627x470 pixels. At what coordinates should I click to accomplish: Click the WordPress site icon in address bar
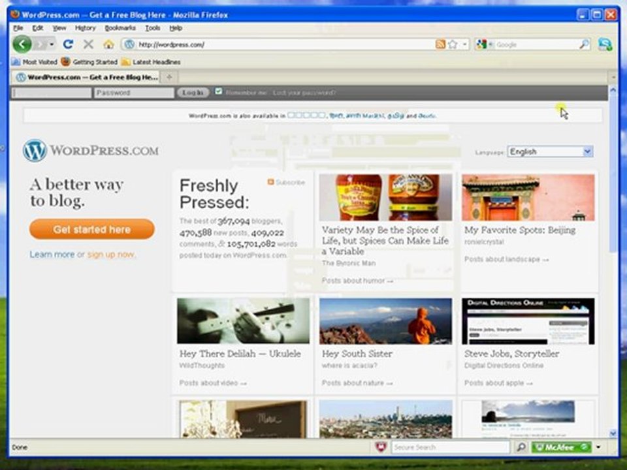(x=129, y=44)
